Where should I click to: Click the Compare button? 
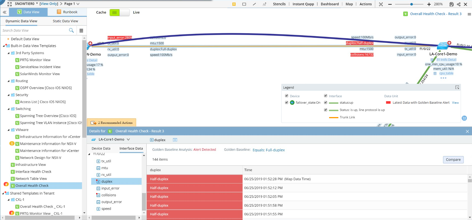coord(453,160)
